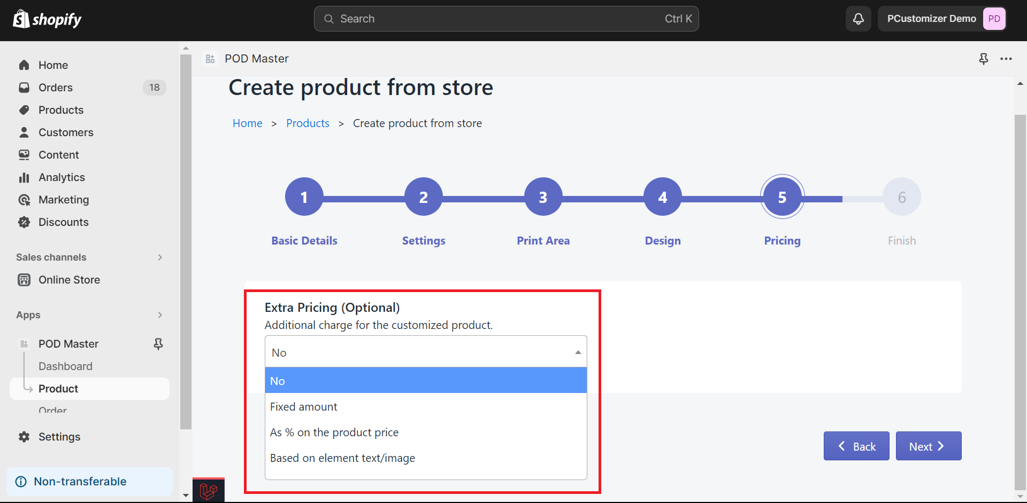
Task: Click the Home sidebar icon
Action: tap(24, 65)
